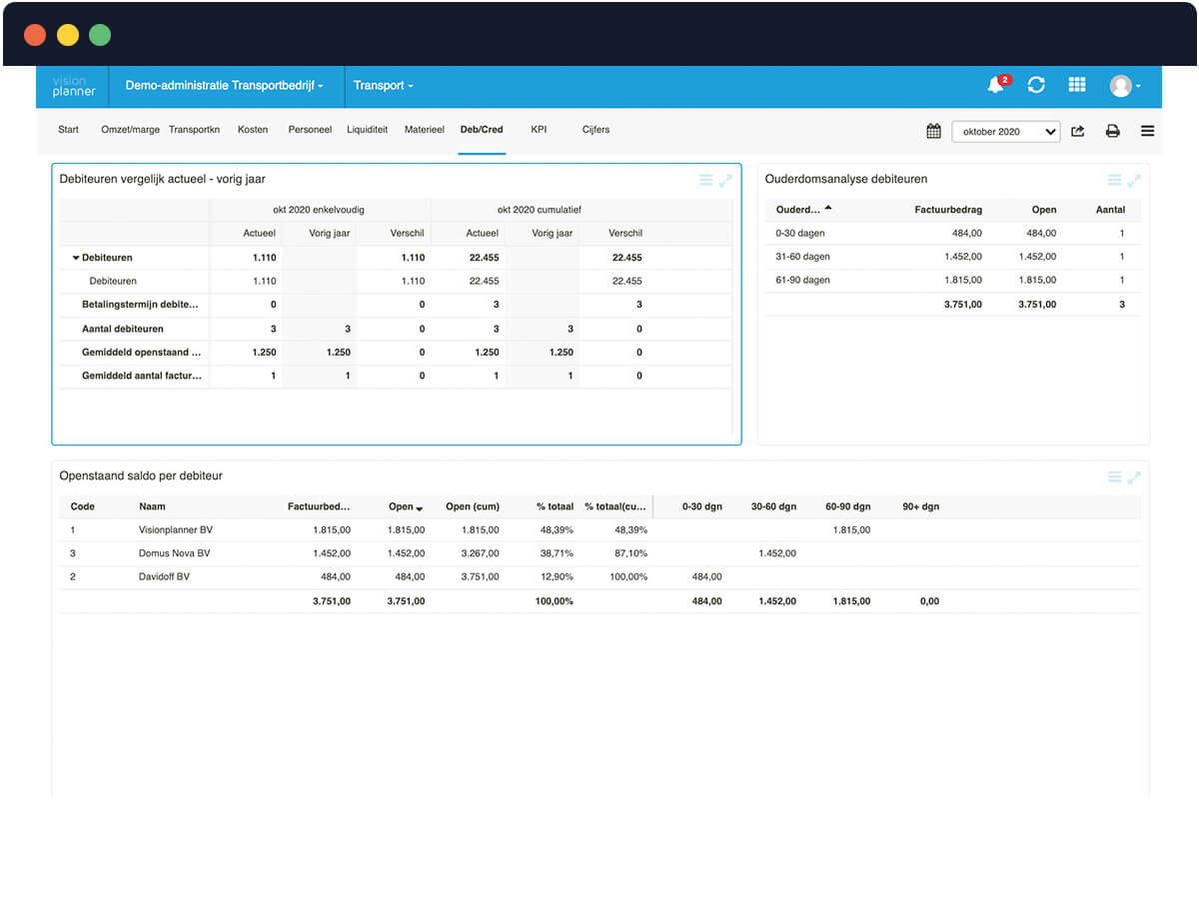Image resolution: width=1199 pixels, height=899 pixels.
Task: Switch to the Personeel tab
Action: 310,130
